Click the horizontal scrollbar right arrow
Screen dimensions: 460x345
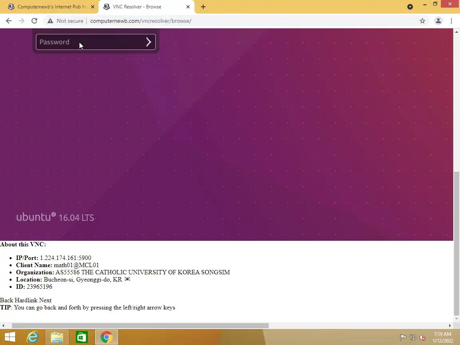(x=450, y=325)
